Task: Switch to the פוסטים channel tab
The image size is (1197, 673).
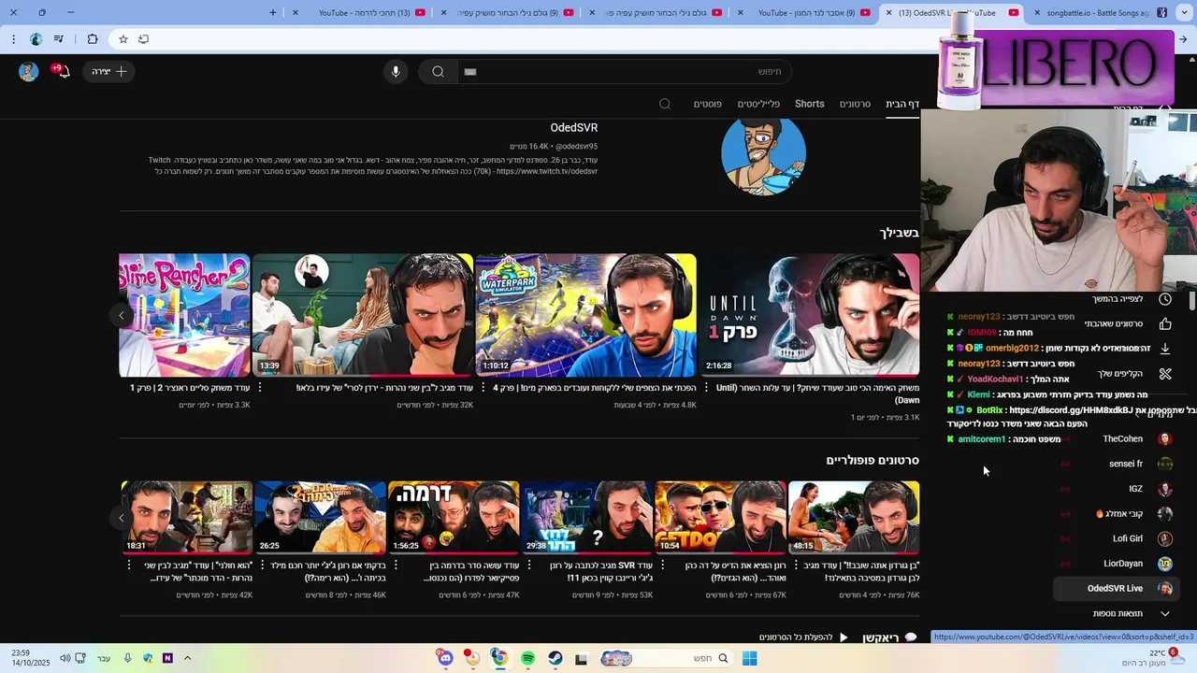Action: [707, 104]
